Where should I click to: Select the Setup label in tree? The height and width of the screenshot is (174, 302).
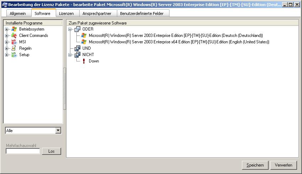[24, 55]
